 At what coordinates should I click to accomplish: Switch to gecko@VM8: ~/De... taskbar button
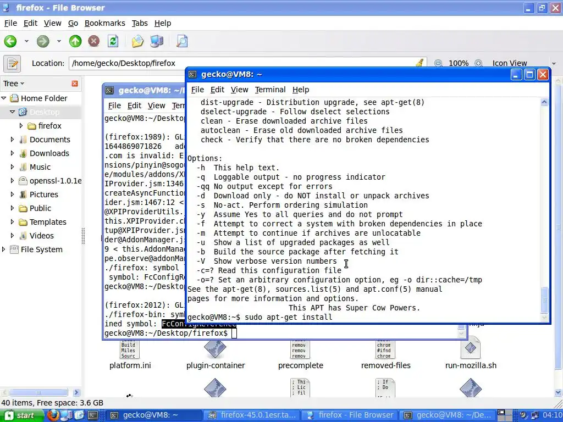click(x=448, y=415)
